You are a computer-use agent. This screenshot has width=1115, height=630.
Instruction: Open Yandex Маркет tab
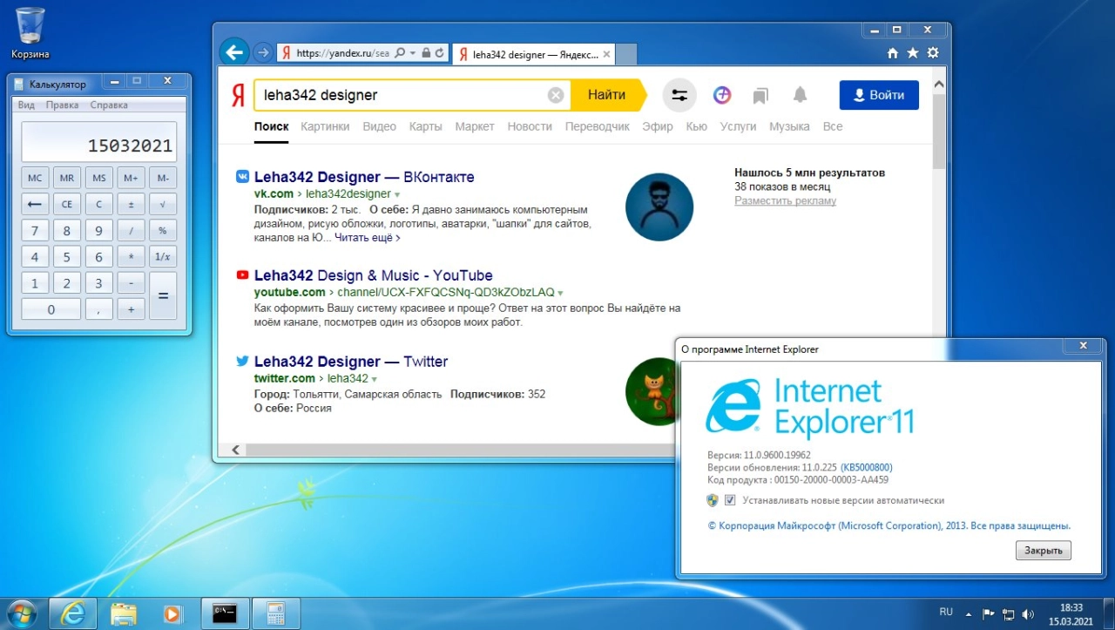coord(475,126)
